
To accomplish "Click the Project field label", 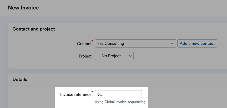I will pos(85,56).
